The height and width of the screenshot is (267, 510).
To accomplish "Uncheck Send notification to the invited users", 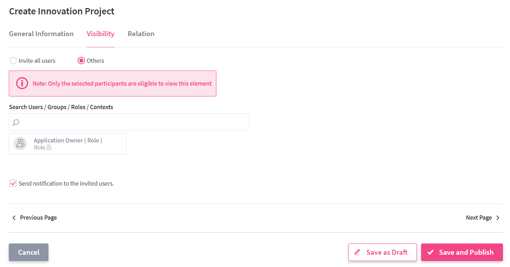I will tap(13, 183).
